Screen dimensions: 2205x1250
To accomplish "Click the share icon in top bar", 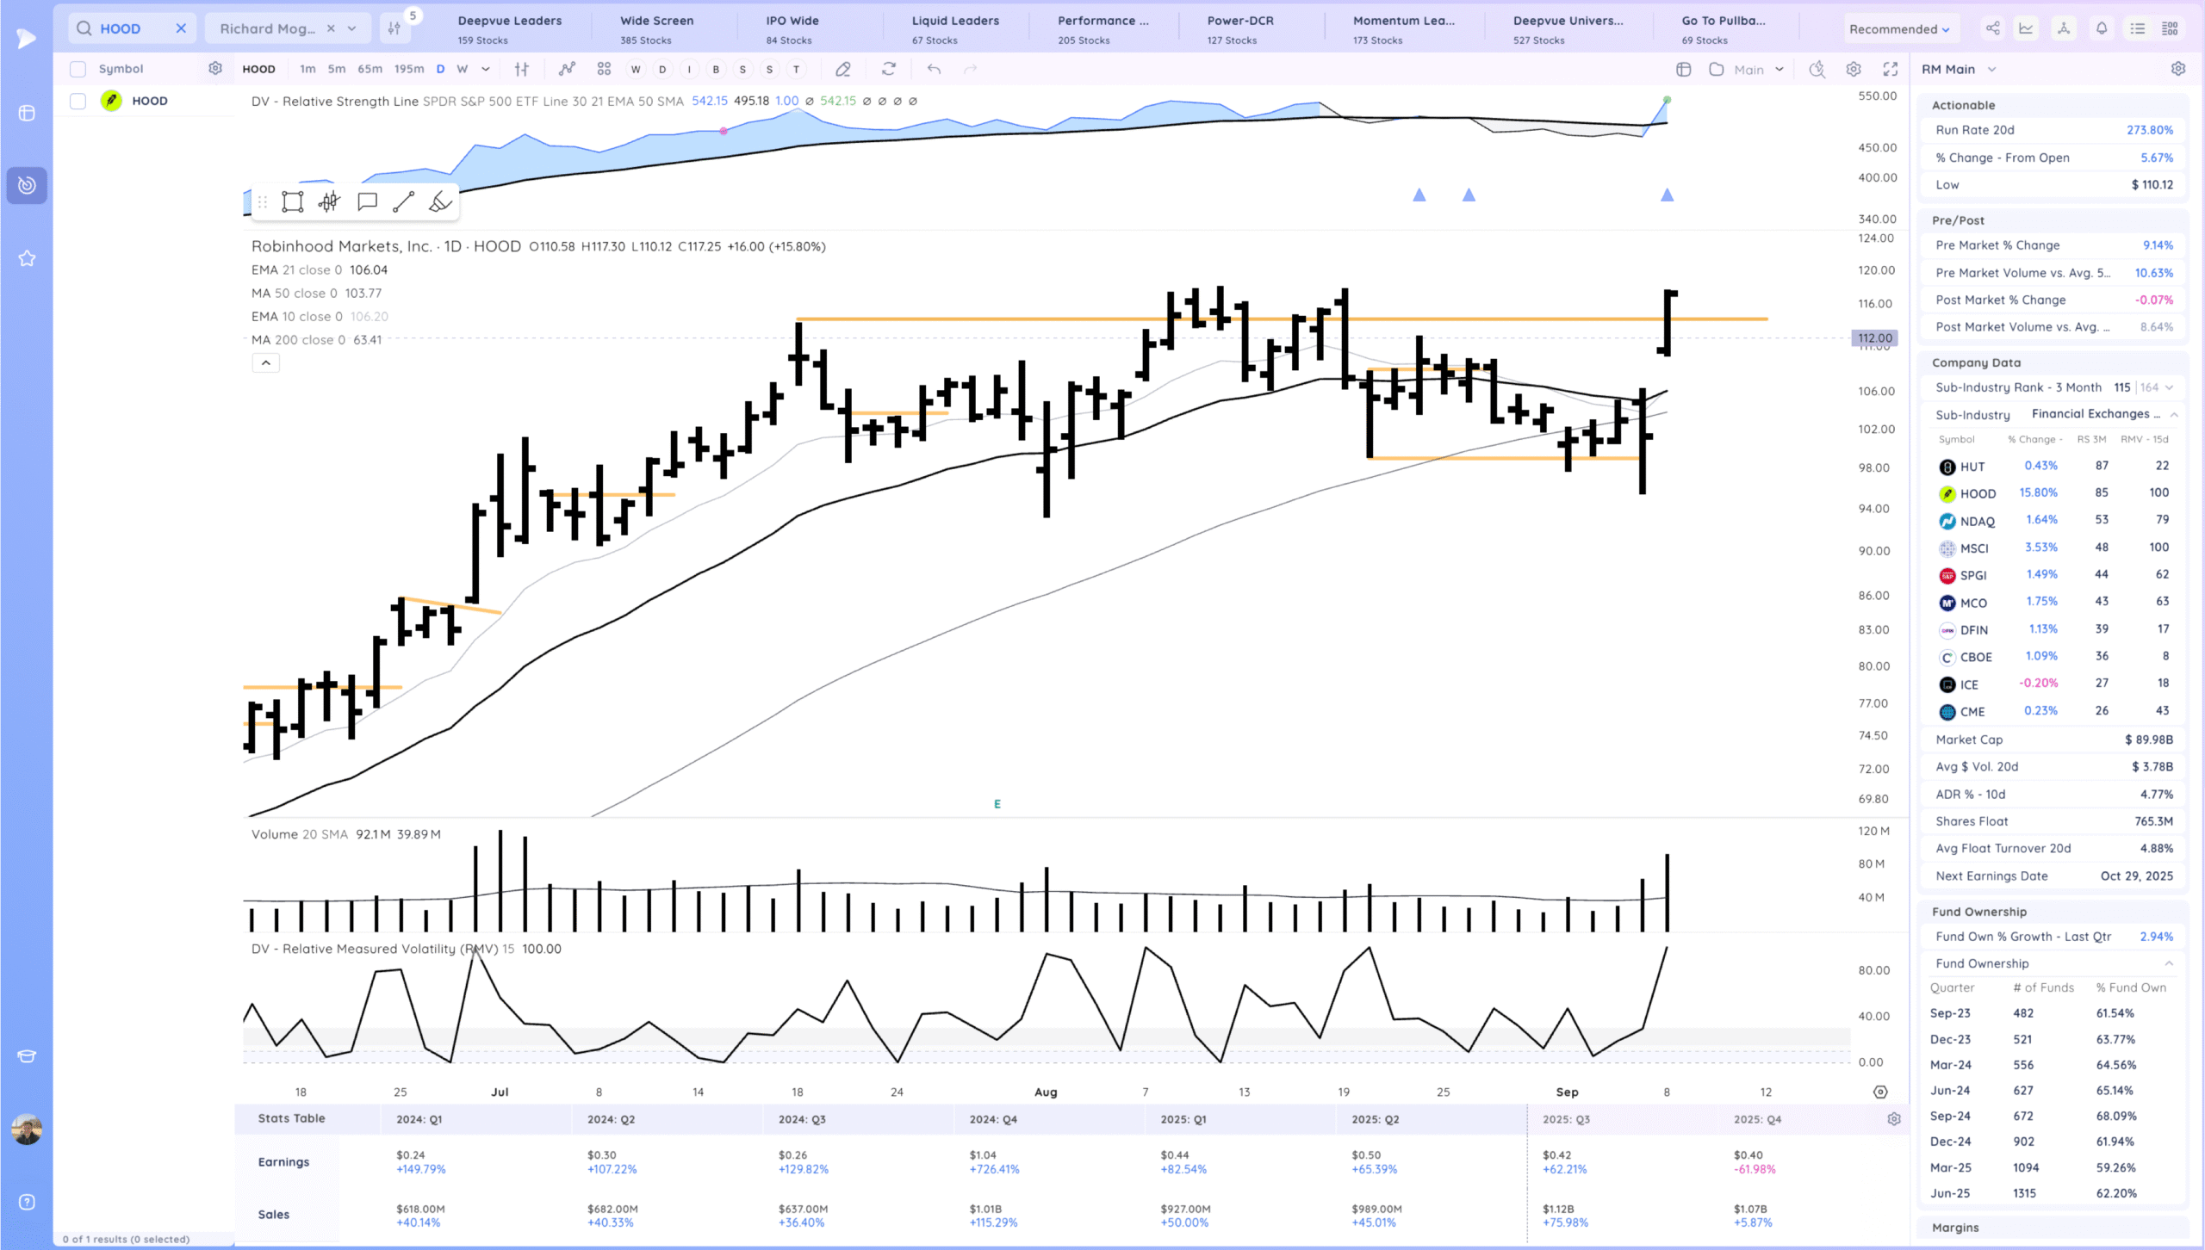I will (1992, 28).
